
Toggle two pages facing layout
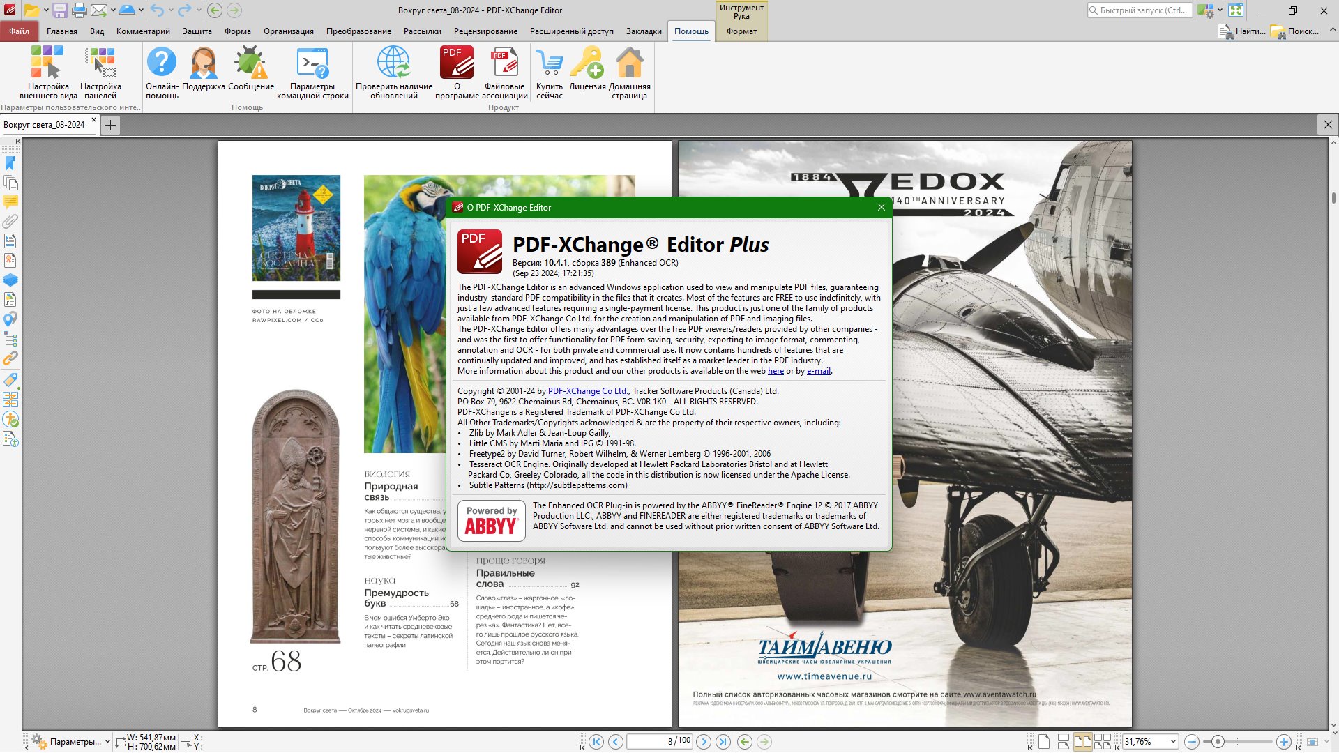click(1083, 742)
